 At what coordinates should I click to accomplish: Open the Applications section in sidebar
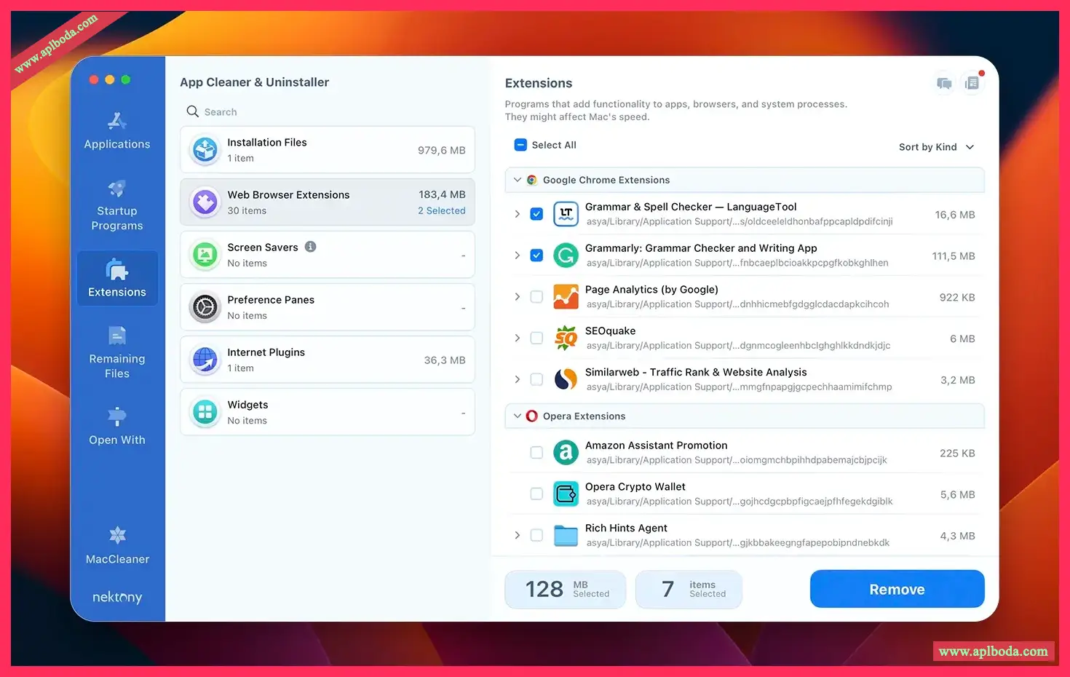pyautogui.click(x=116, y=131)
